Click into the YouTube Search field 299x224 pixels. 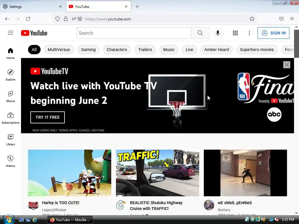coord(134,33)
